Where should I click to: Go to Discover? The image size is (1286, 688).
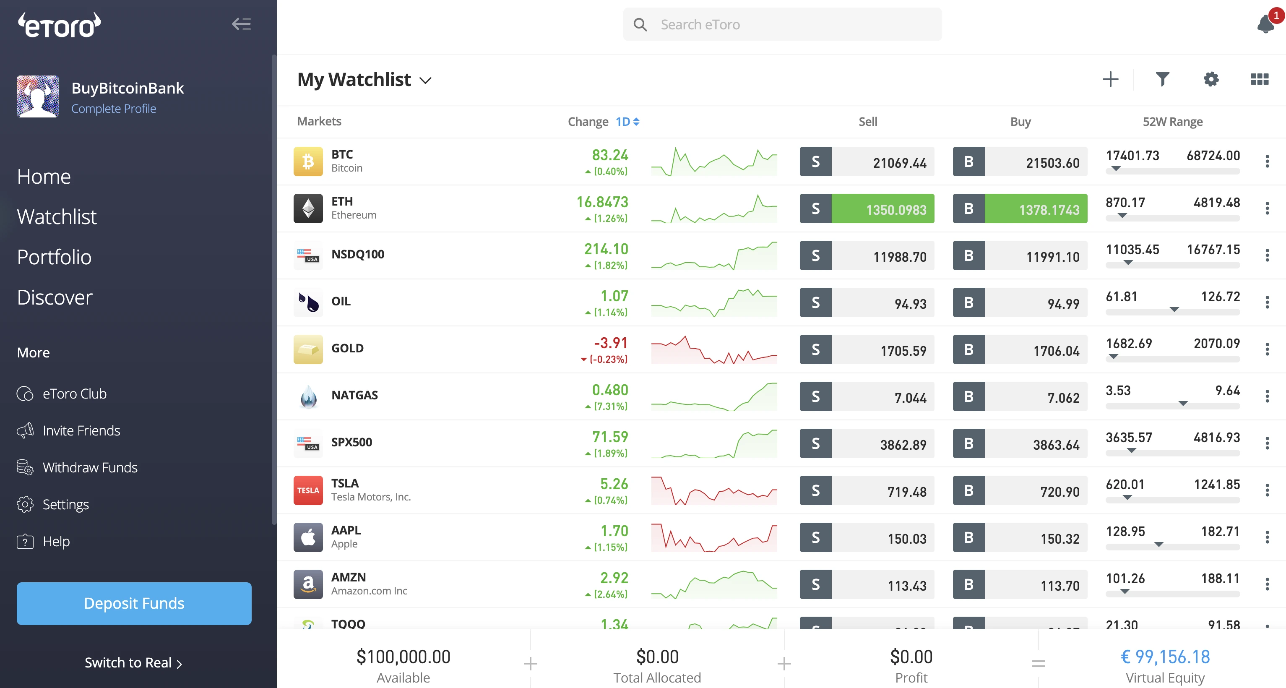coord(55,297)
